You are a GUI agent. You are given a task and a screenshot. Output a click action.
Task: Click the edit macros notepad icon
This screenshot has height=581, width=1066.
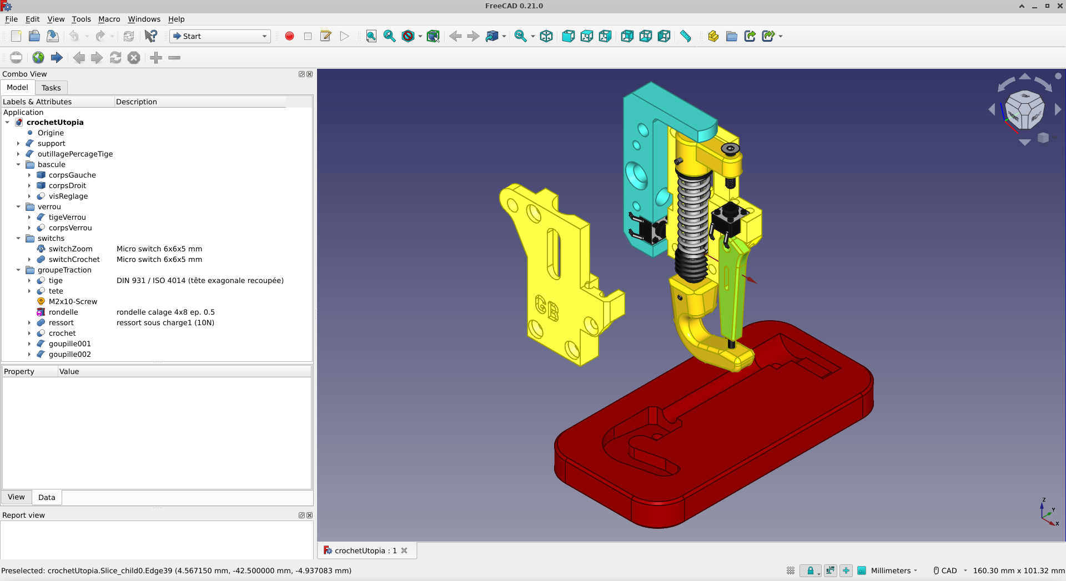[x=326, y=36]
